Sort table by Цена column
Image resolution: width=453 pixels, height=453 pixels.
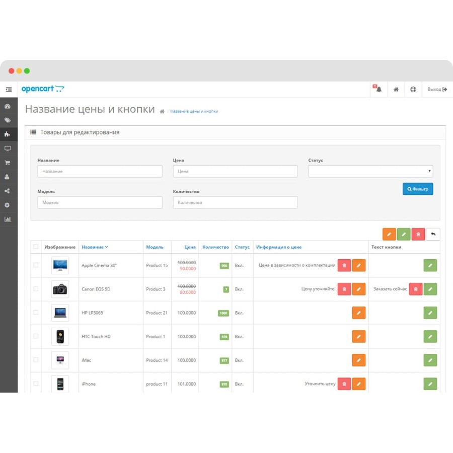190,247
